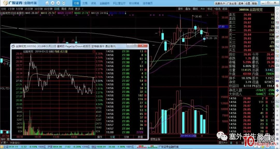
Task: Click the 返回 button
Action: pos(225,9)
